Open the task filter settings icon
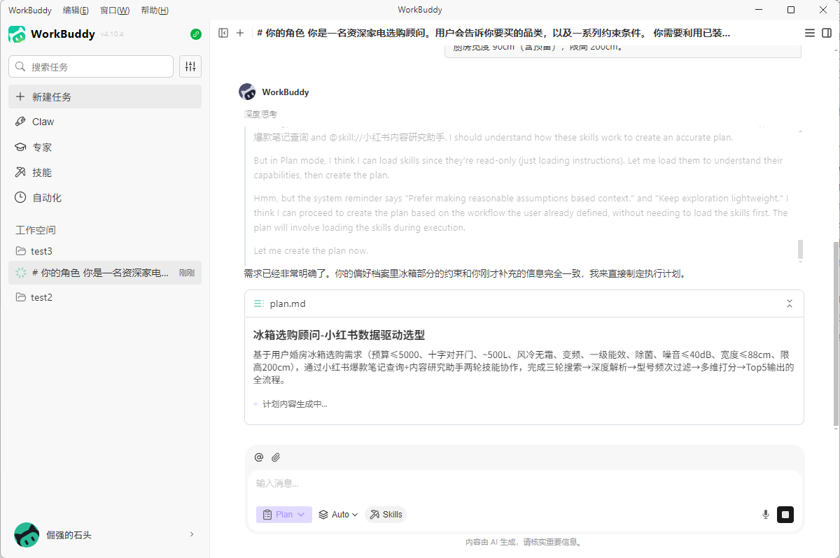The image size is (840, 558). click(190, 66)
